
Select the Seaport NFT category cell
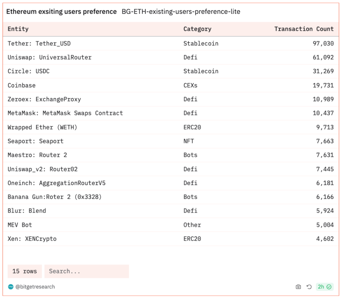click(189, 141)
